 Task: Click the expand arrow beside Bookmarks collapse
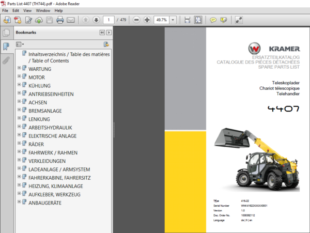[x=109, y=33]
